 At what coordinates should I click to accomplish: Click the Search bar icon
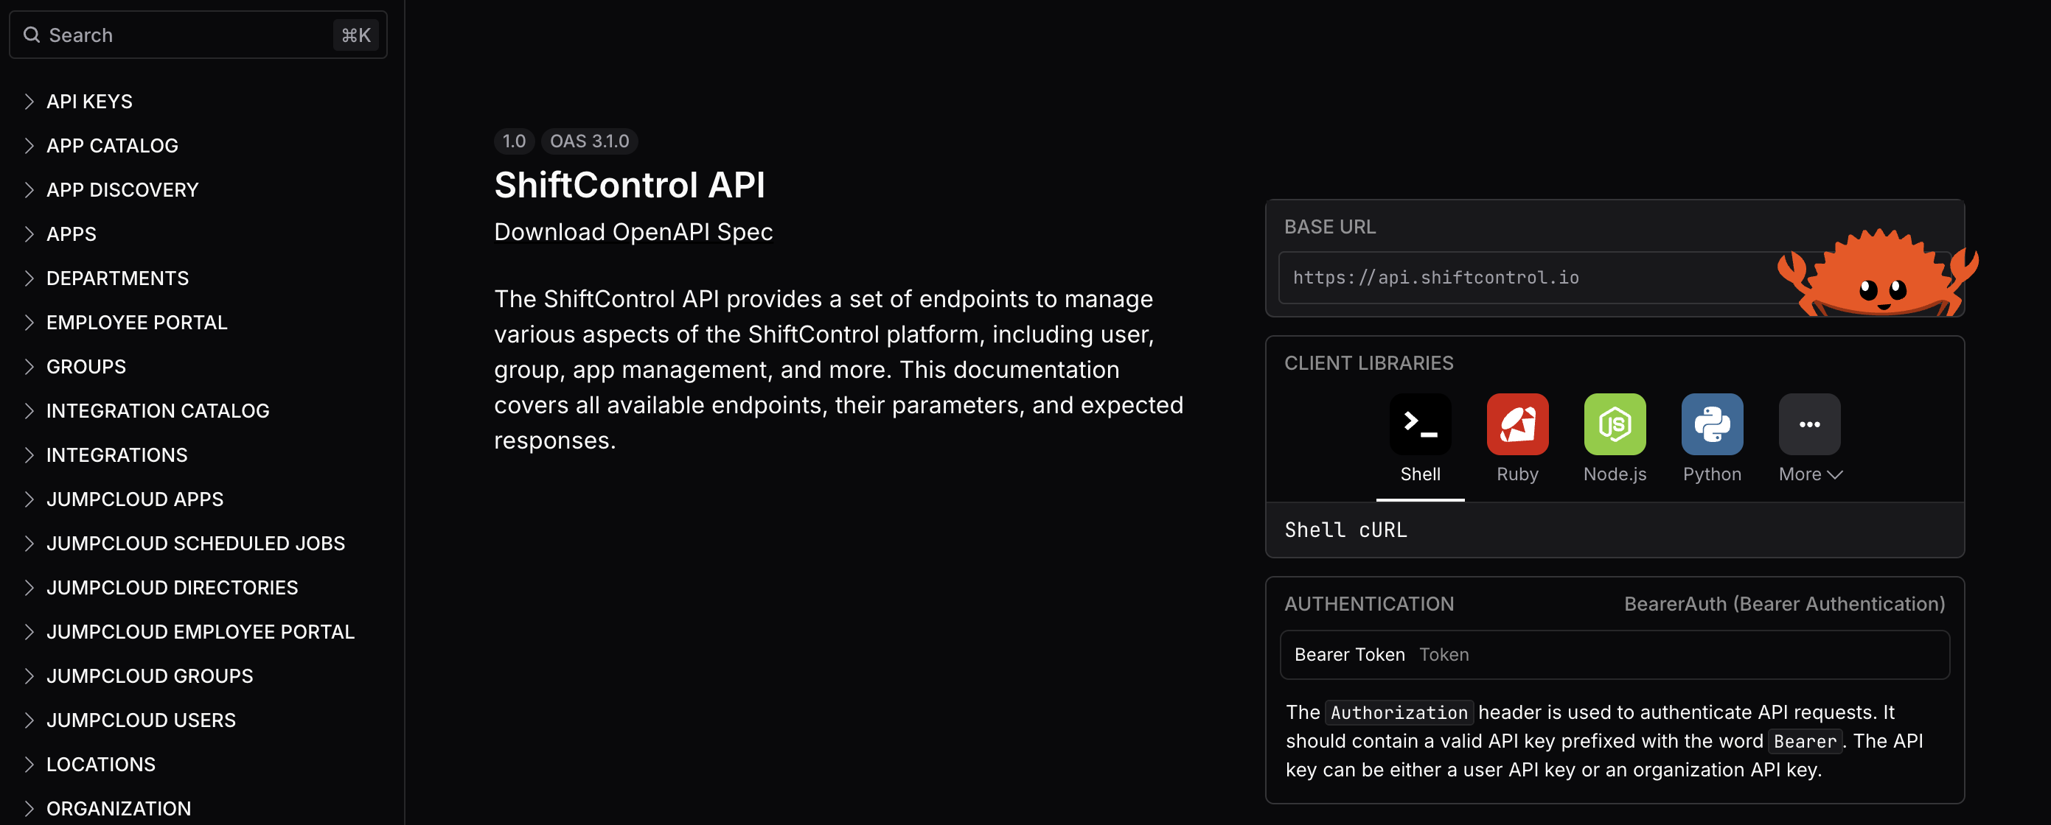tap(30, 34)
